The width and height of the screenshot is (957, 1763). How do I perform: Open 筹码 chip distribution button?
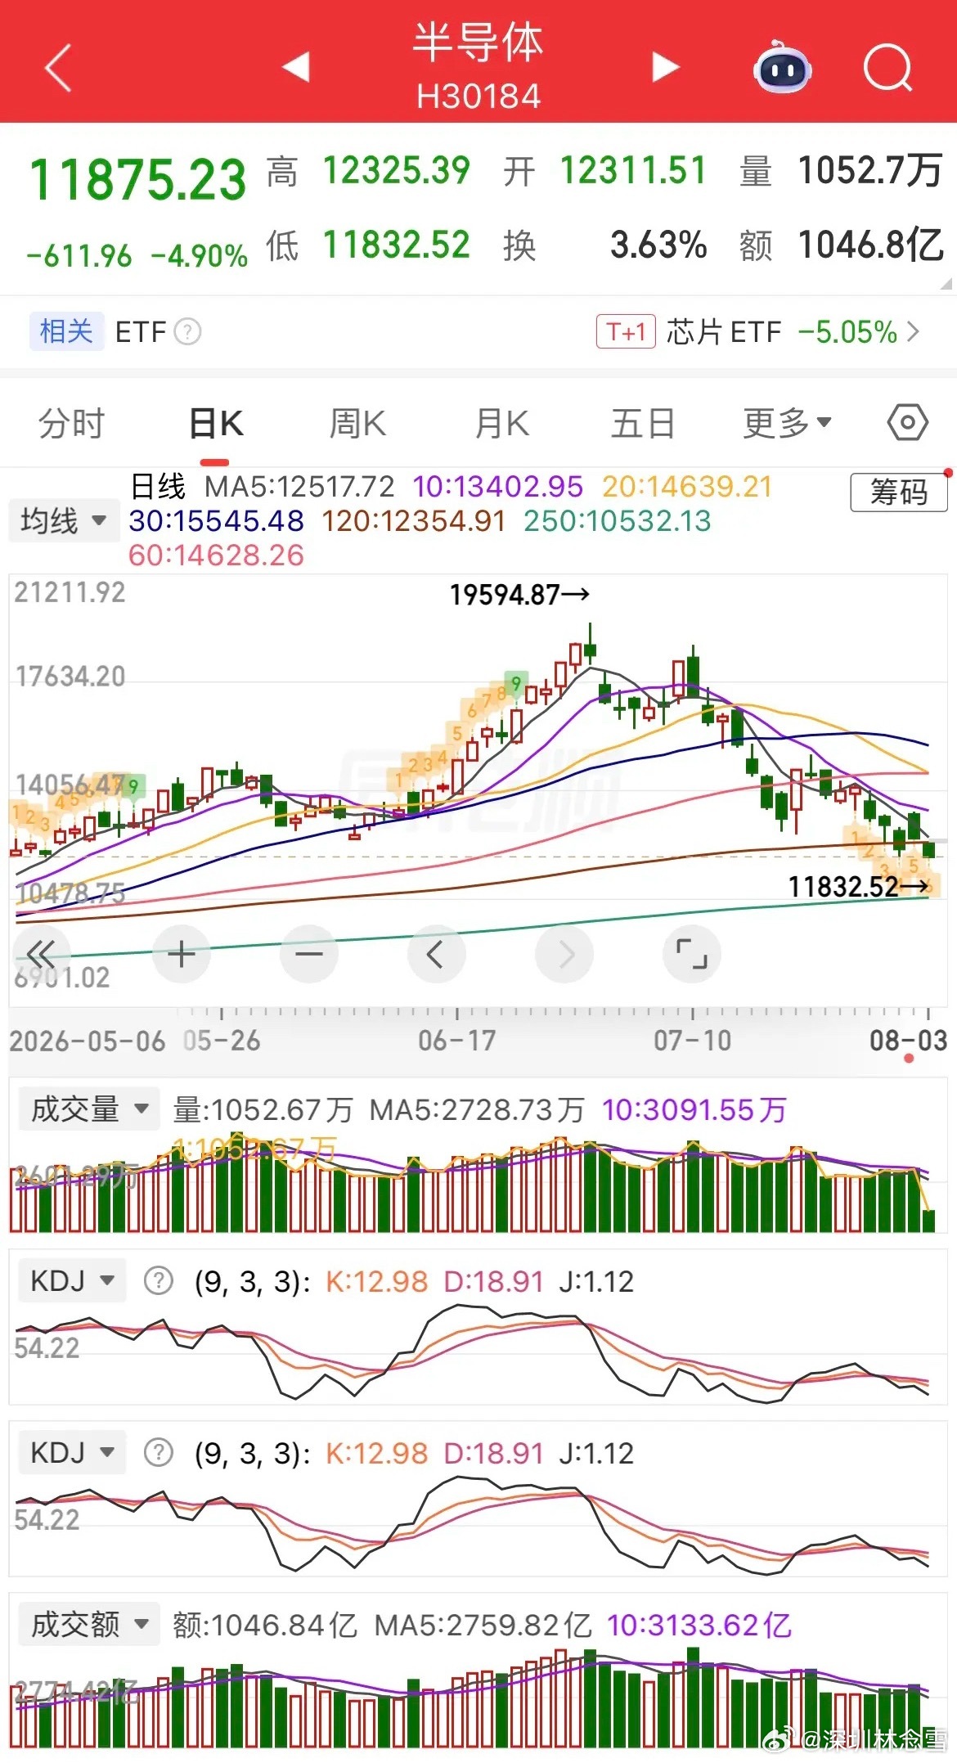pyautogui.click(x=898, y=492)
